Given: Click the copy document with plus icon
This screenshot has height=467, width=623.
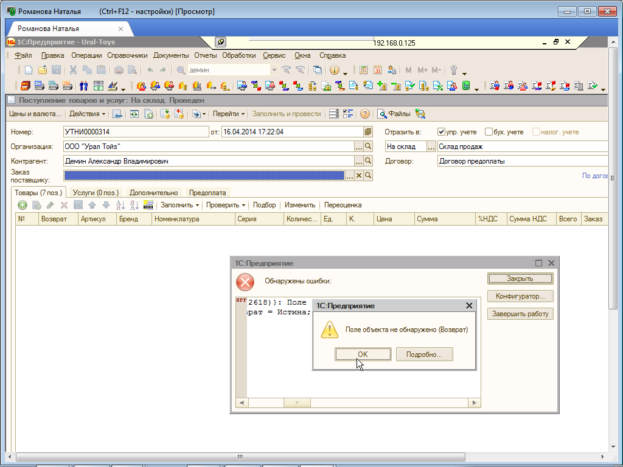Looking at the screenshot, I should pyautogui.click(x=148, y=114).
